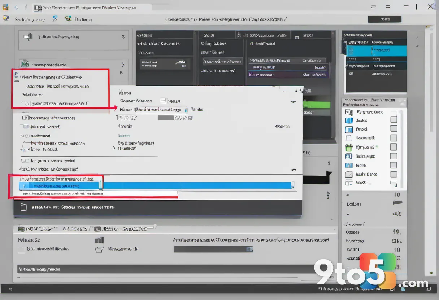Image resolution: width=439 pixels, height=300 pixels.
Task: Click the blue icon in the Fmod row
Action: click(349, 129)
